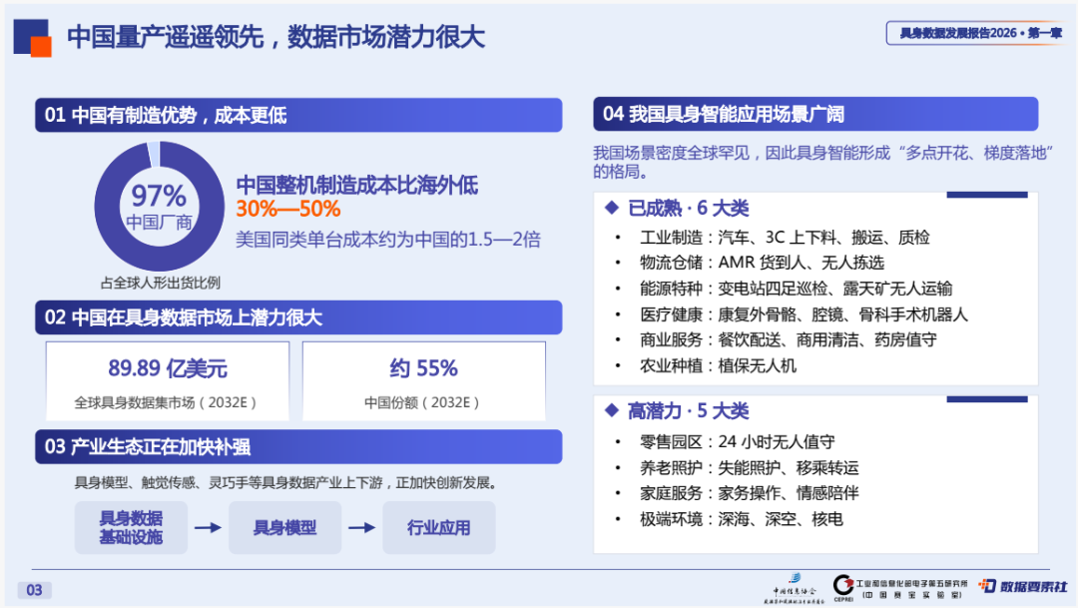The height and width of the screenshot is (608, 1078).
Task: Click the orange 30%—50% text
Action: pyautogui.click(x=288, y=209)
